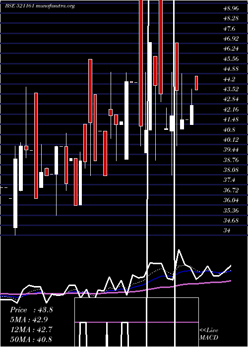Click the 41.48 price axis label
Screen dimensions: 248x347
click(231, 119)
